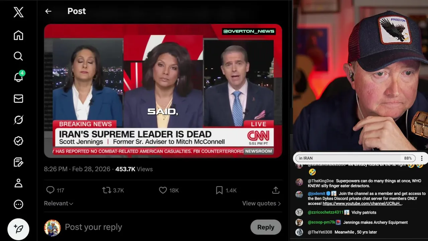
Task: Expand the Relevant sort dropdown
Action: (x=59, y=203)
